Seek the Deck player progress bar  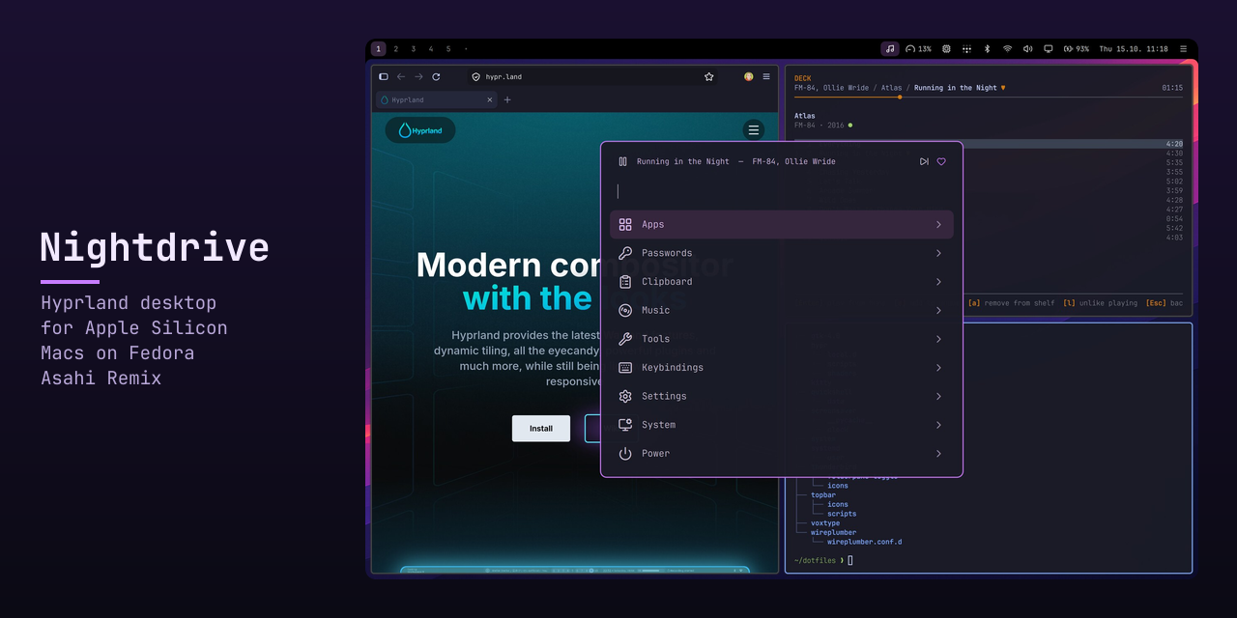989,97
